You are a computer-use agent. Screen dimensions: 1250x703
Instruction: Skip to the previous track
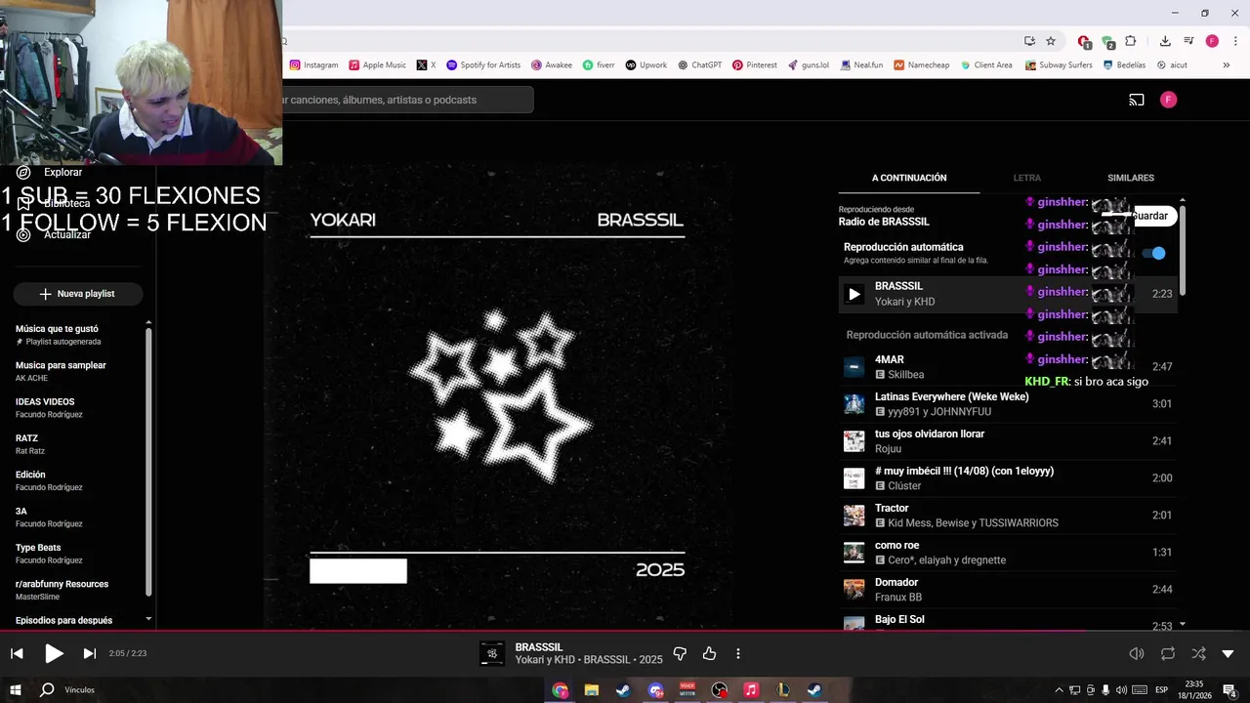pyautogui.click(x=17, y=653)
